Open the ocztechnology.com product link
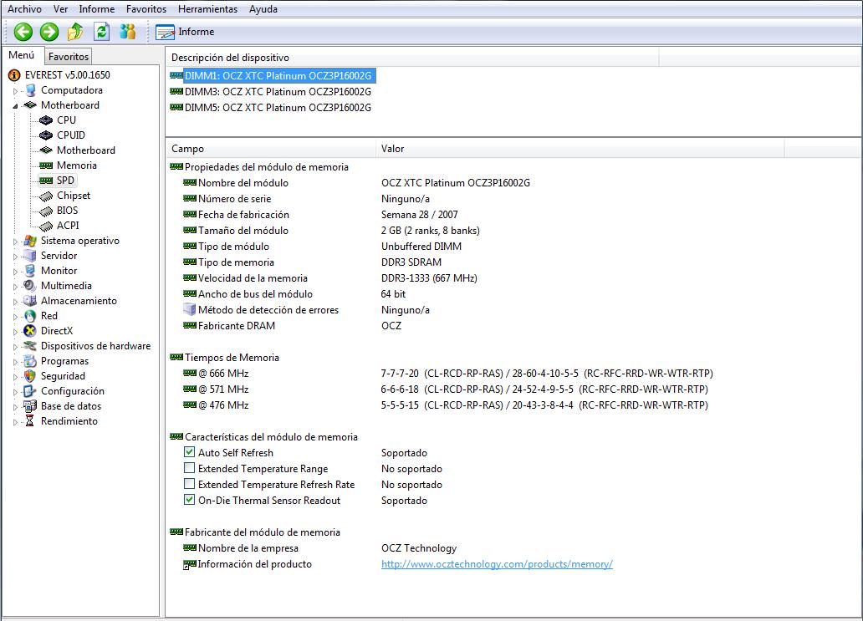The width and height of the screenshot is (863, 621). [x=497, y=564]
